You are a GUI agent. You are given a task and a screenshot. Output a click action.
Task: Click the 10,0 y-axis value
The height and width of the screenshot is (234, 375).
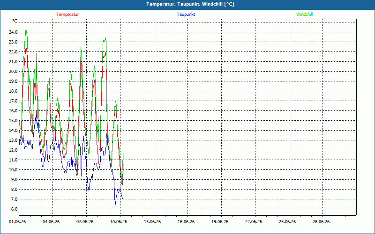[13, 169]
